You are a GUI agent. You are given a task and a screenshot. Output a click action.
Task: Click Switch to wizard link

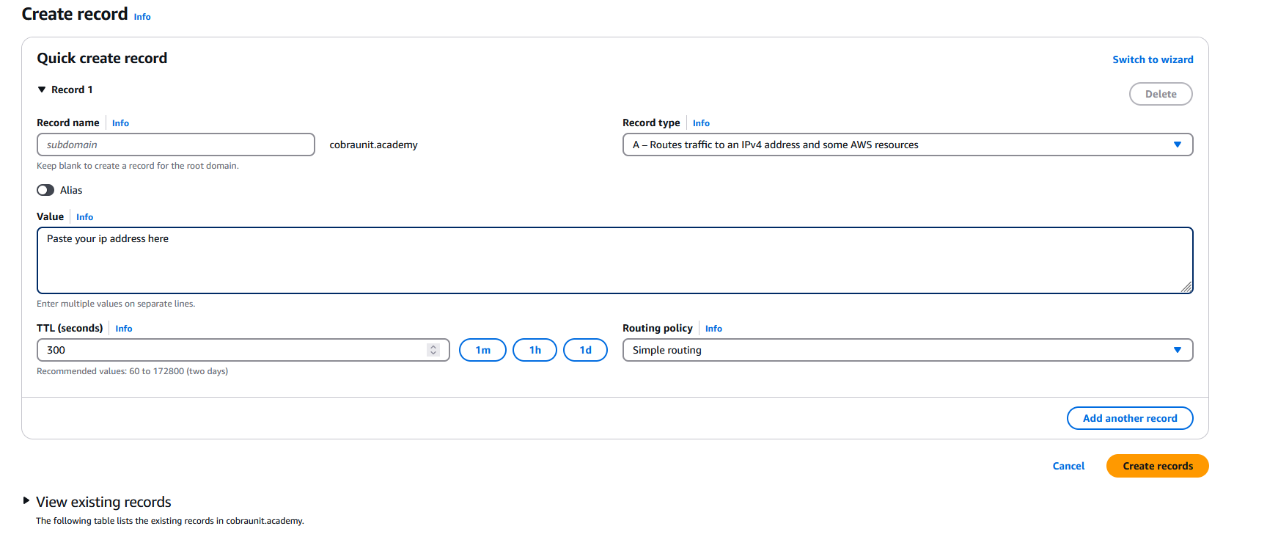click(x=1153, y=59)
